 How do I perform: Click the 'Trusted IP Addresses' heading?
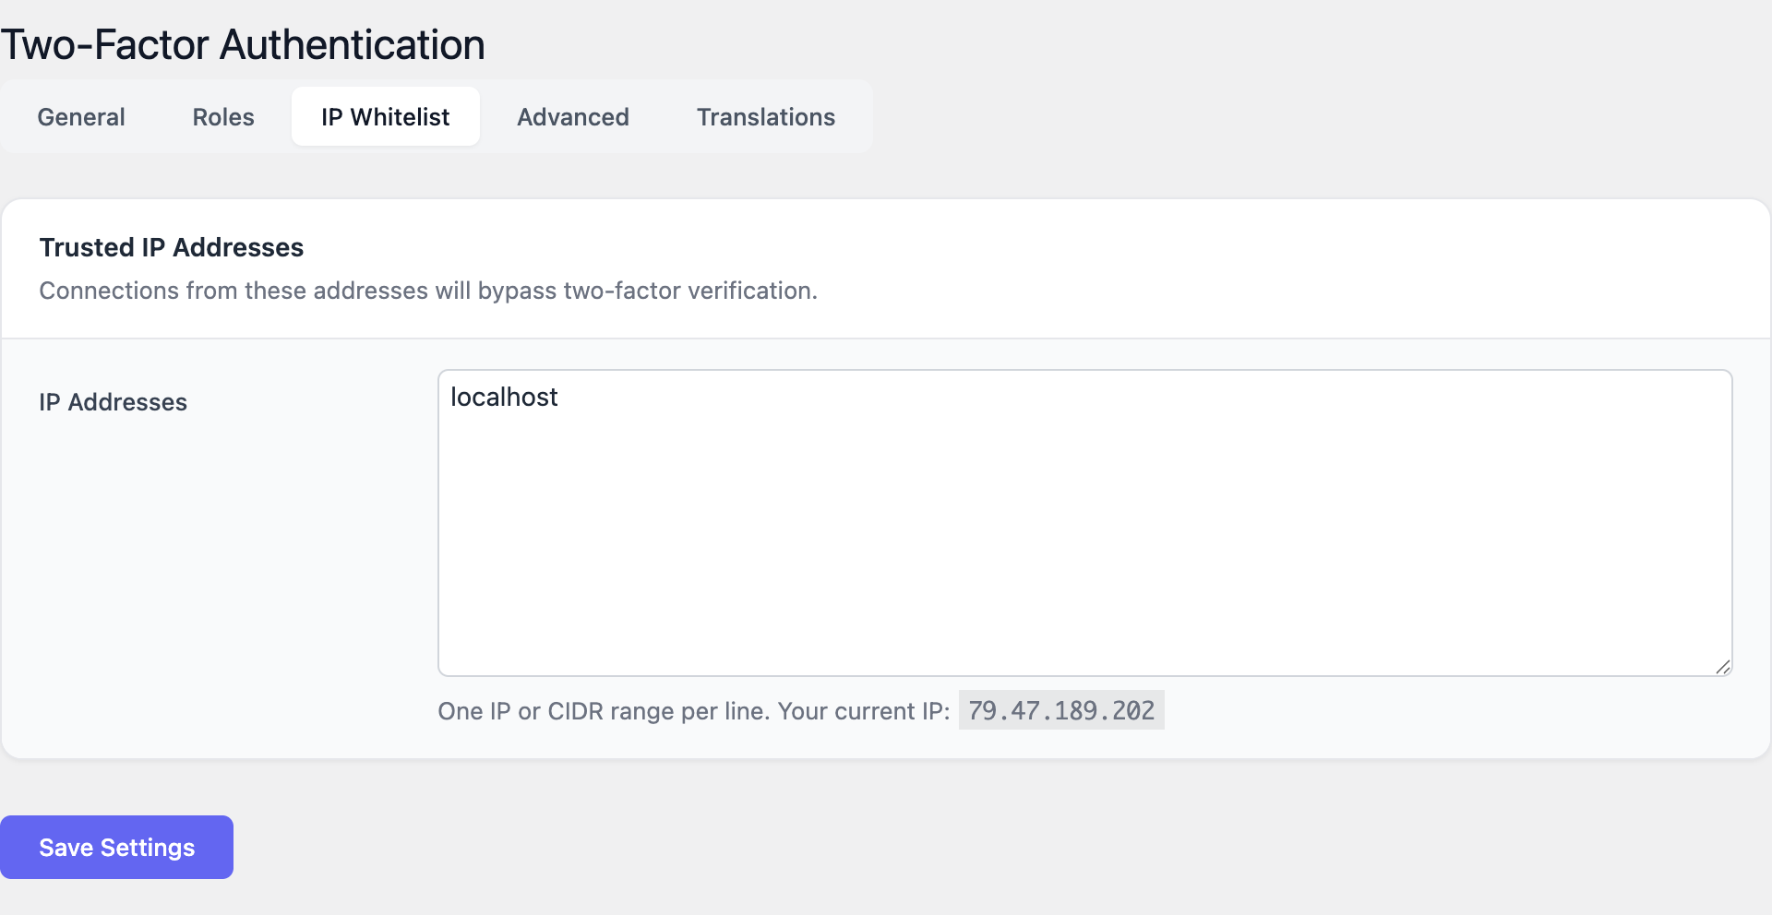(172, 247)
